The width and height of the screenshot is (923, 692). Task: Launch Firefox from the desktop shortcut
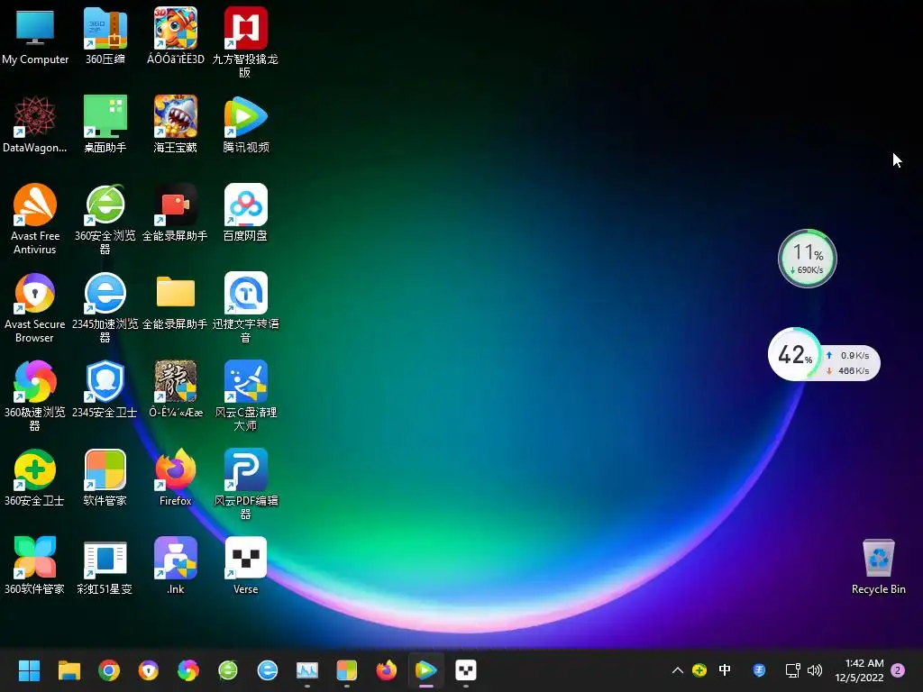176,478
